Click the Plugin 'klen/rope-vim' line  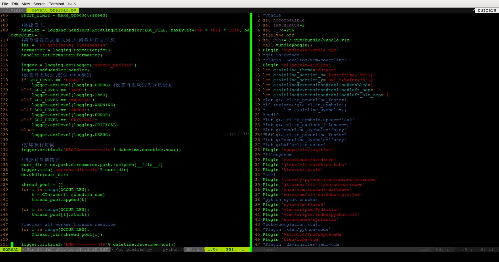tap(291, 239)
